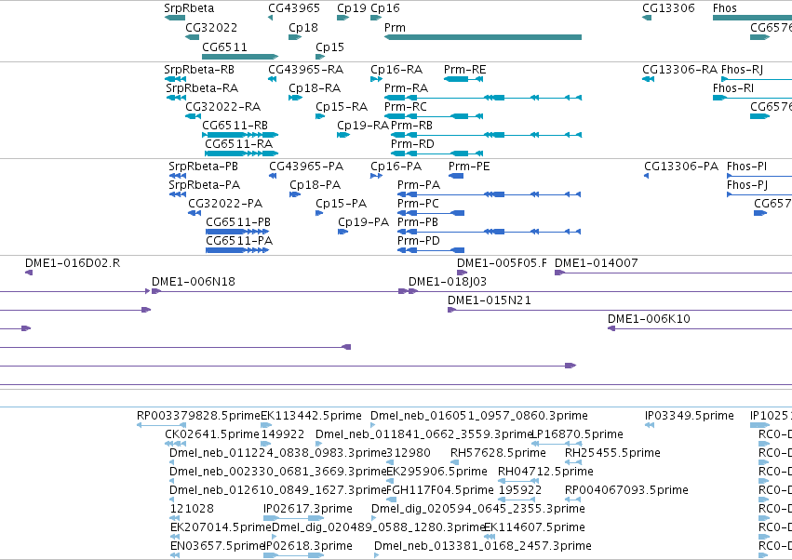
Task: Select the CG6511-PA protein label
Action: [239, 241]
